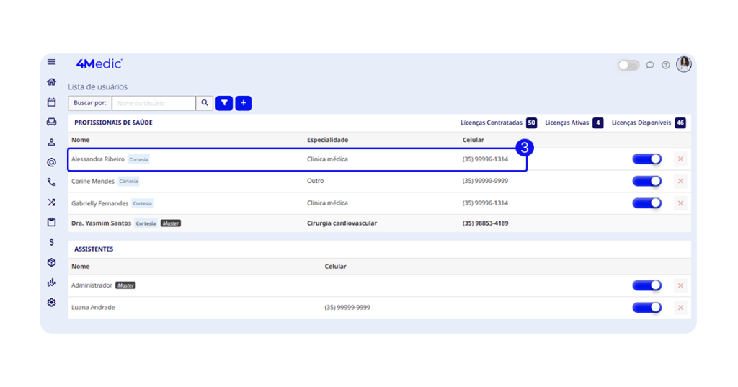This screenshot has height=387, width=738.
Task: Click the blue plus add user button
Action: pyautogui.click(x=244, y=103)
